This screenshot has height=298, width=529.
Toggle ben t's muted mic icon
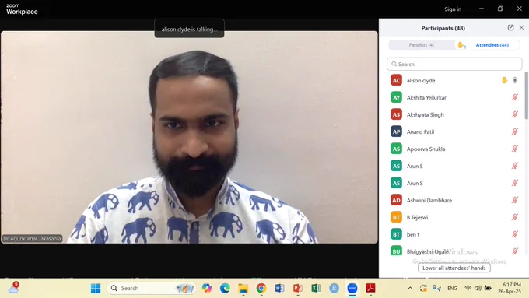pos(514,234)
